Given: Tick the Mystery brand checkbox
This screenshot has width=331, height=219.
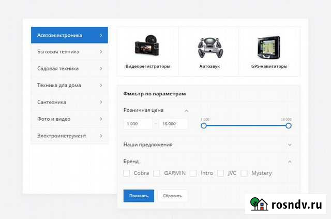Looking at the screenshot, I should [244, 173].
